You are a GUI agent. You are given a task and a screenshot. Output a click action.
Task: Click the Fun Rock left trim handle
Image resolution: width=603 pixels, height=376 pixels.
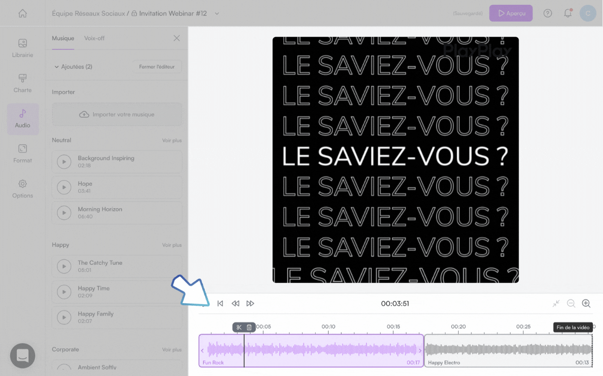(x=202, y=351)
